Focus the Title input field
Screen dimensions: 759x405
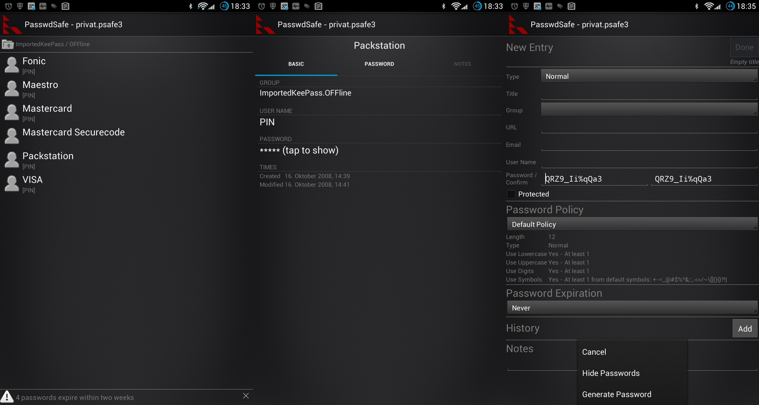click(649, 94)
